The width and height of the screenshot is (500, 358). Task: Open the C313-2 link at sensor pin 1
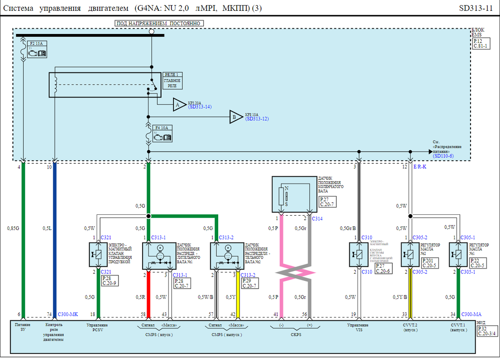[x=226, y=237]
